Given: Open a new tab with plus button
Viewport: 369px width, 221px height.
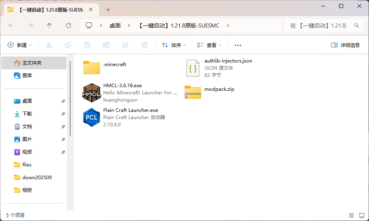Looking at the screenshot, I should 108,10.
